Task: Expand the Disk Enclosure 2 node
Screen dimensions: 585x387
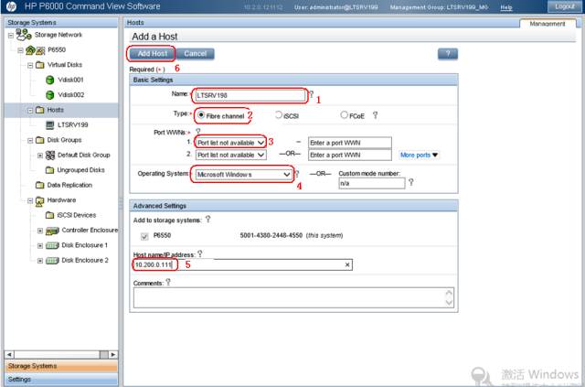Action: (x=40, y=261)
